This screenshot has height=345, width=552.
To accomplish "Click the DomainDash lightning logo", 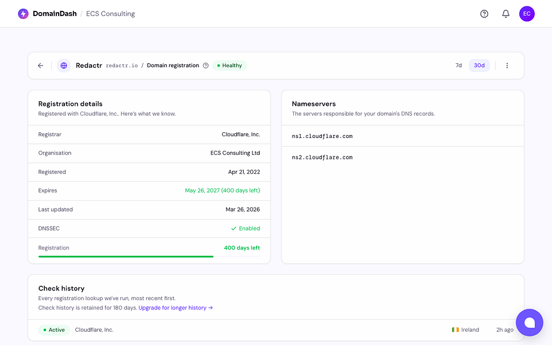I will pos(23,14).
